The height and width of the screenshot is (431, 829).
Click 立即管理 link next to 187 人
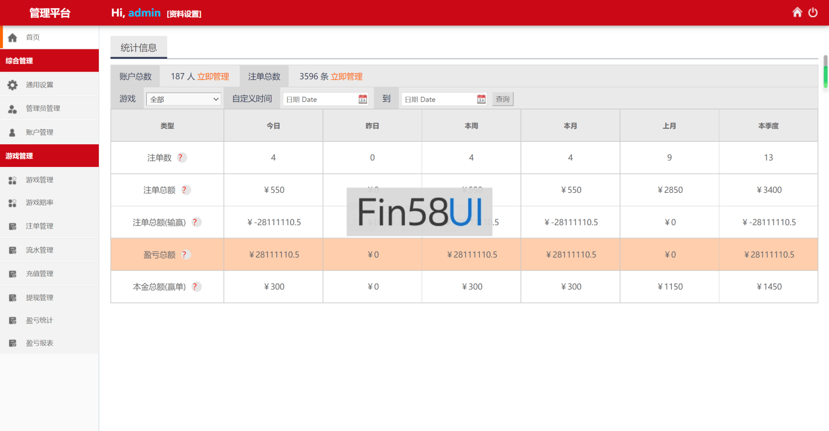coord(213,77)
